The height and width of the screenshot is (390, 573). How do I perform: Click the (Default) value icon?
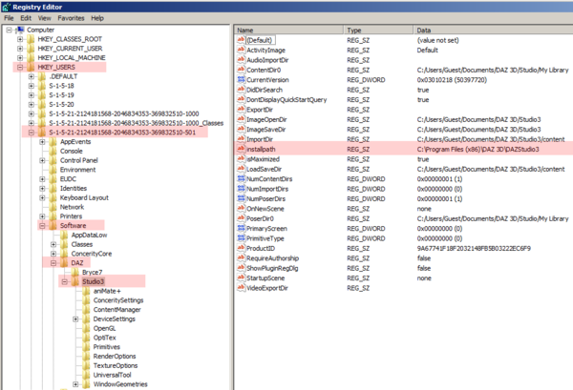point(241,40)
